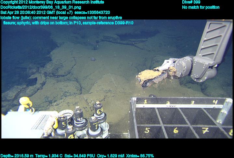The width and height of the screenshot is (234, 158).
Task: Select the "lobate flow (julie)" annotation label
Action: click(16, 18)
